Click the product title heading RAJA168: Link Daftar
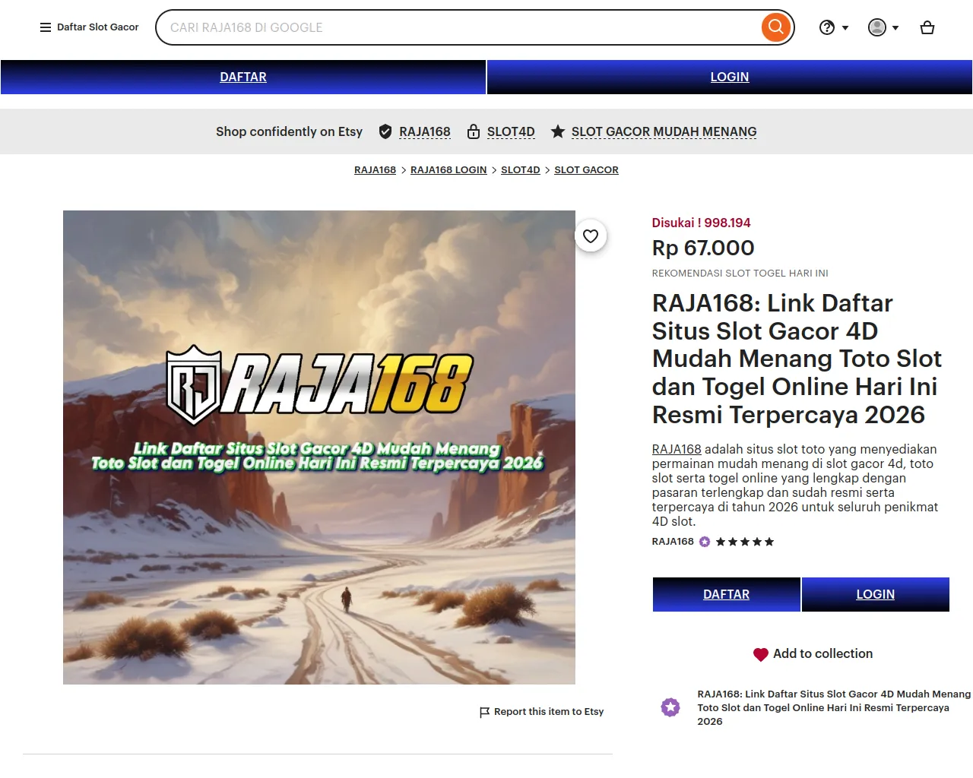The height and width of the screenshot is (778, 973). point(797,359)
